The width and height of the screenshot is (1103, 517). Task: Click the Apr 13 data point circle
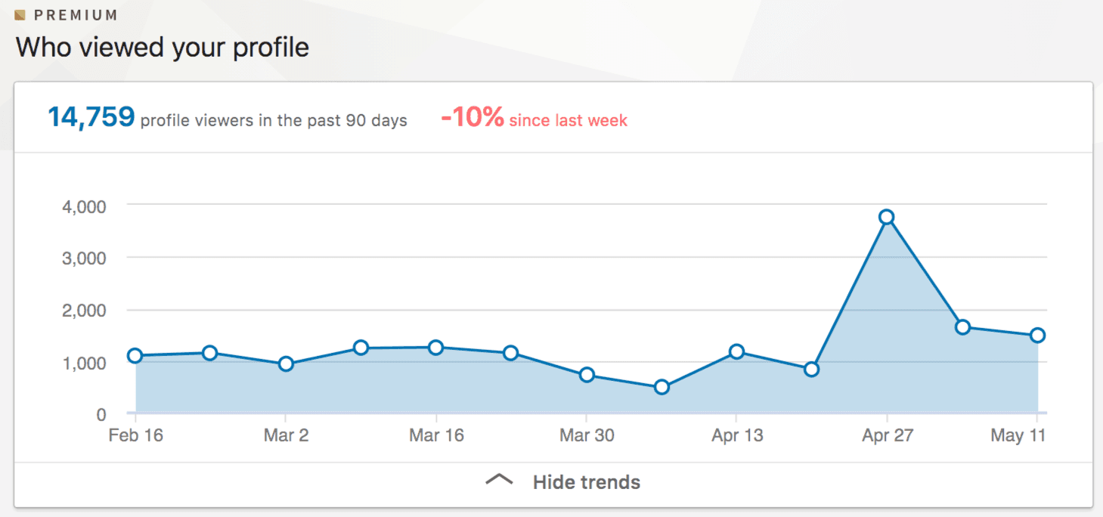[738, 351]
